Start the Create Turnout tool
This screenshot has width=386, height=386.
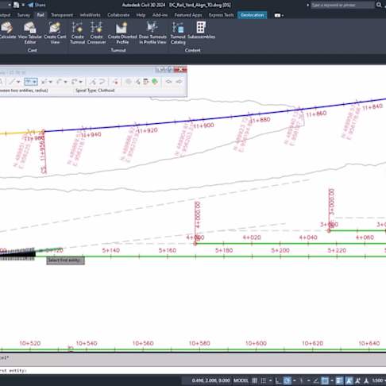(x=77, y=32)
